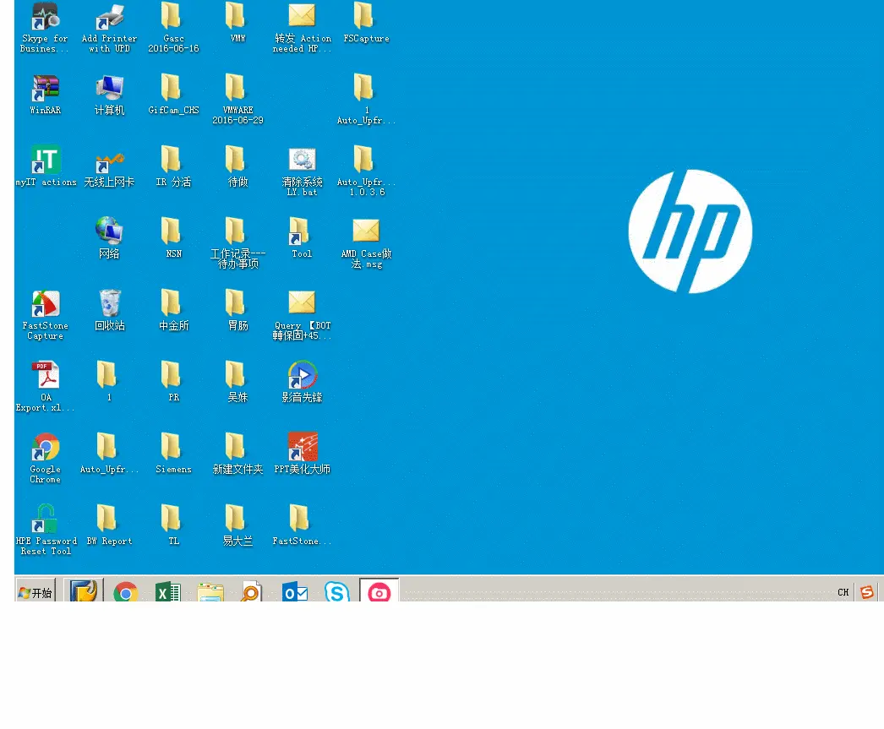
Task: Open the WinRAR shortcut
Action: [x=45, y=94]
